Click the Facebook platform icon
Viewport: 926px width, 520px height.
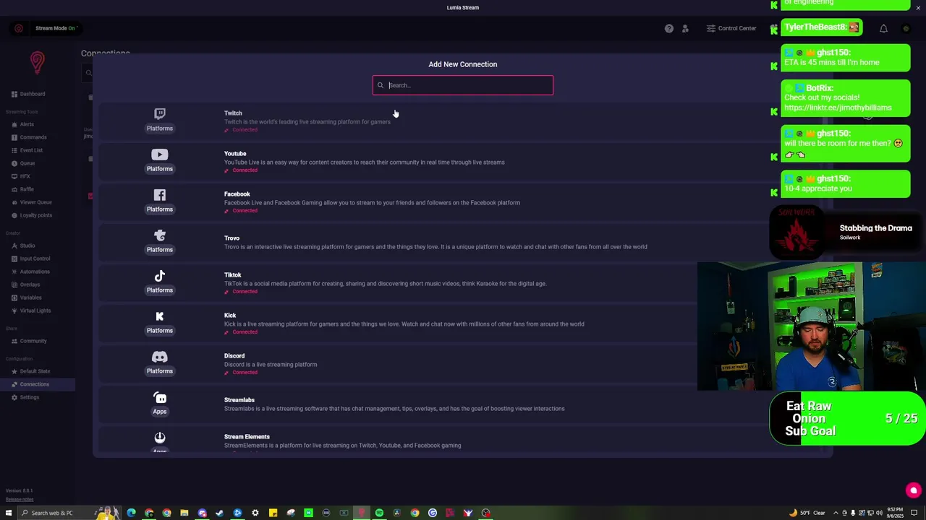pyautogui.click(x=160, y=195)
